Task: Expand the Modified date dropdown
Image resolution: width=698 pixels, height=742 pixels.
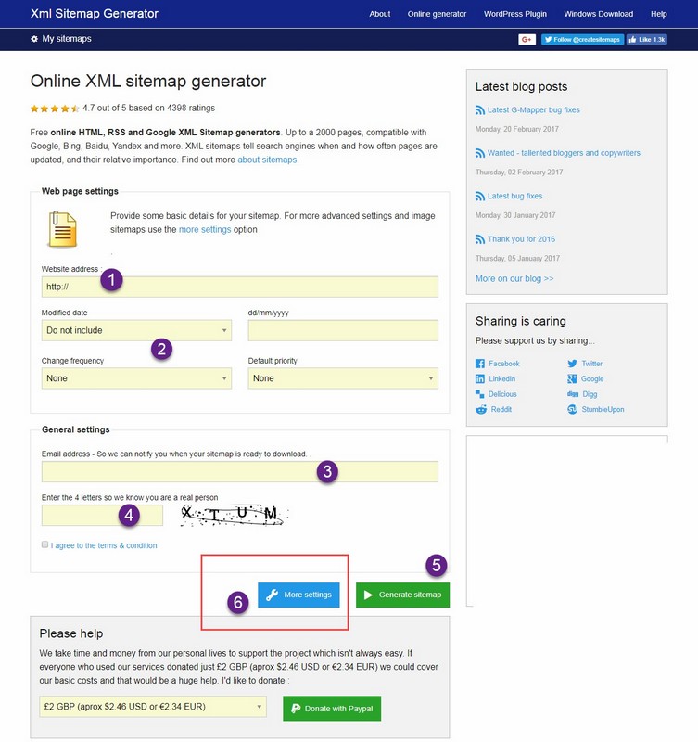Action: click(136, 330)
